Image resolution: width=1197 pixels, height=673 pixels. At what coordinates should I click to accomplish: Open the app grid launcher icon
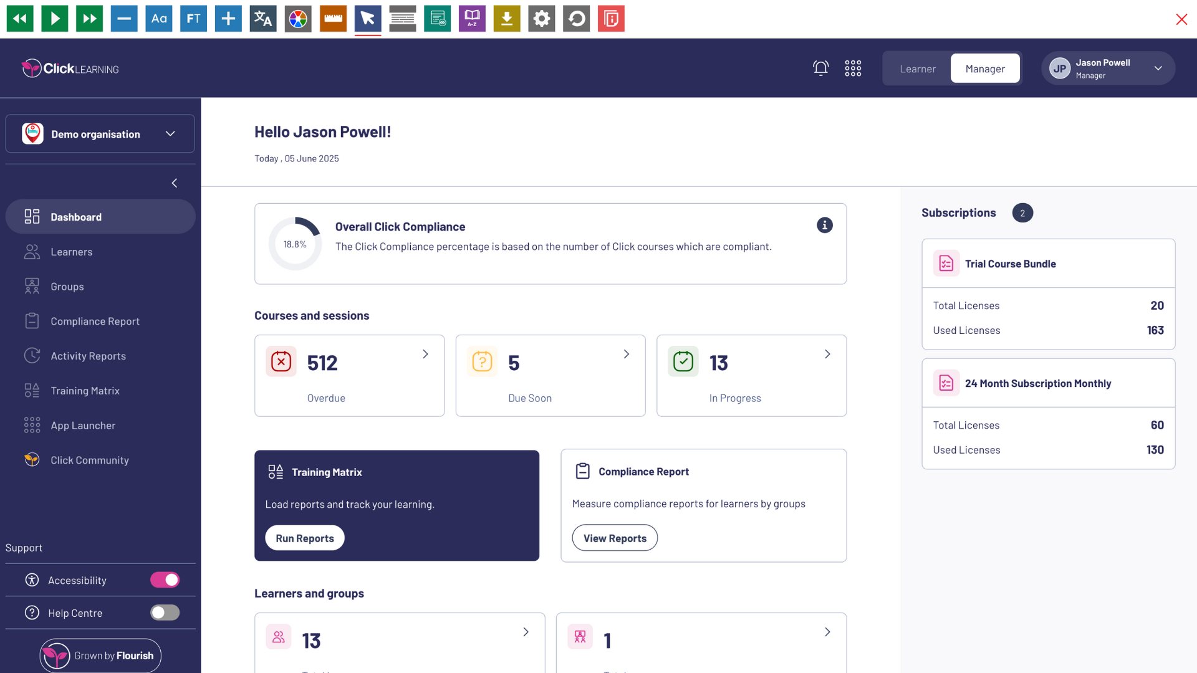click(x=853, y=69)
